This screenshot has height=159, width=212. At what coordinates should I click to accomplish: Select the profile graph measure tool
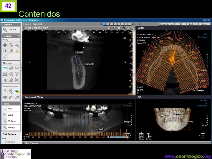5,74
